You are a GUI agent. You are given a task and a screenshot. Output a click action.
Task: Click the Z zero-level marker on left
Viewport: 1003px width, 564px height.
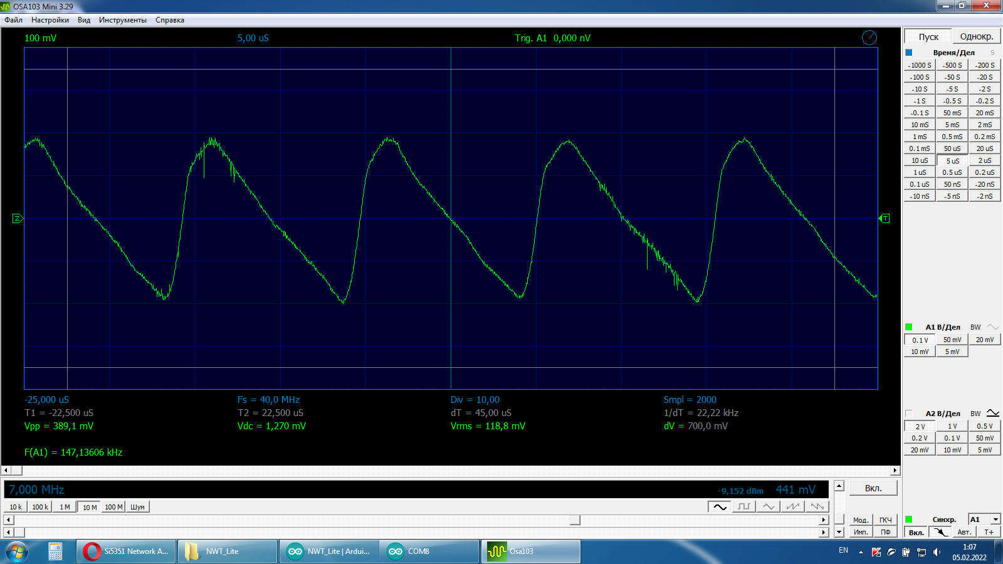(18, 219)
